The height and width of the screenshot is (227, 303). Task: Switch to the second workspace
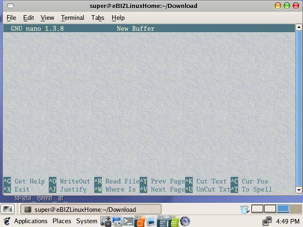[270, 209]
